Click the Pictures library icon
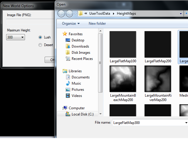Screen dimensions: 188x141 pos(68,90)
